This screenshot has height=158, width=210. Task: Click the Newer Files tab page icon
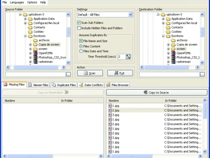(30, 85)
